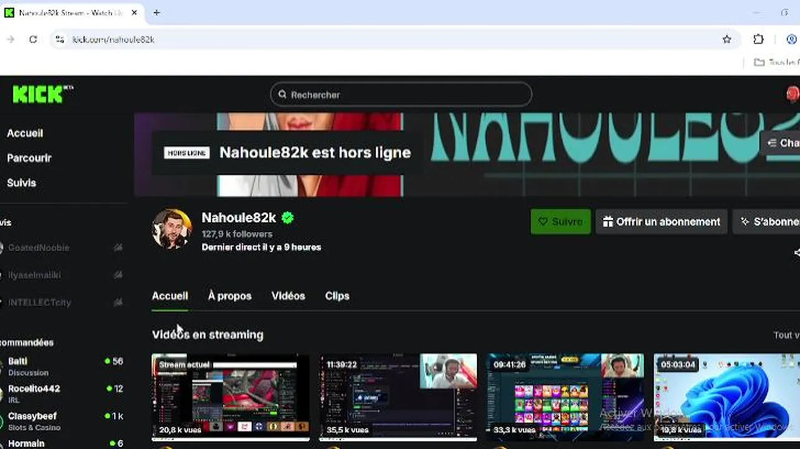This screenshot has height=449, width=800.
Task: Switch to the À propos tab
Action: 229,296
